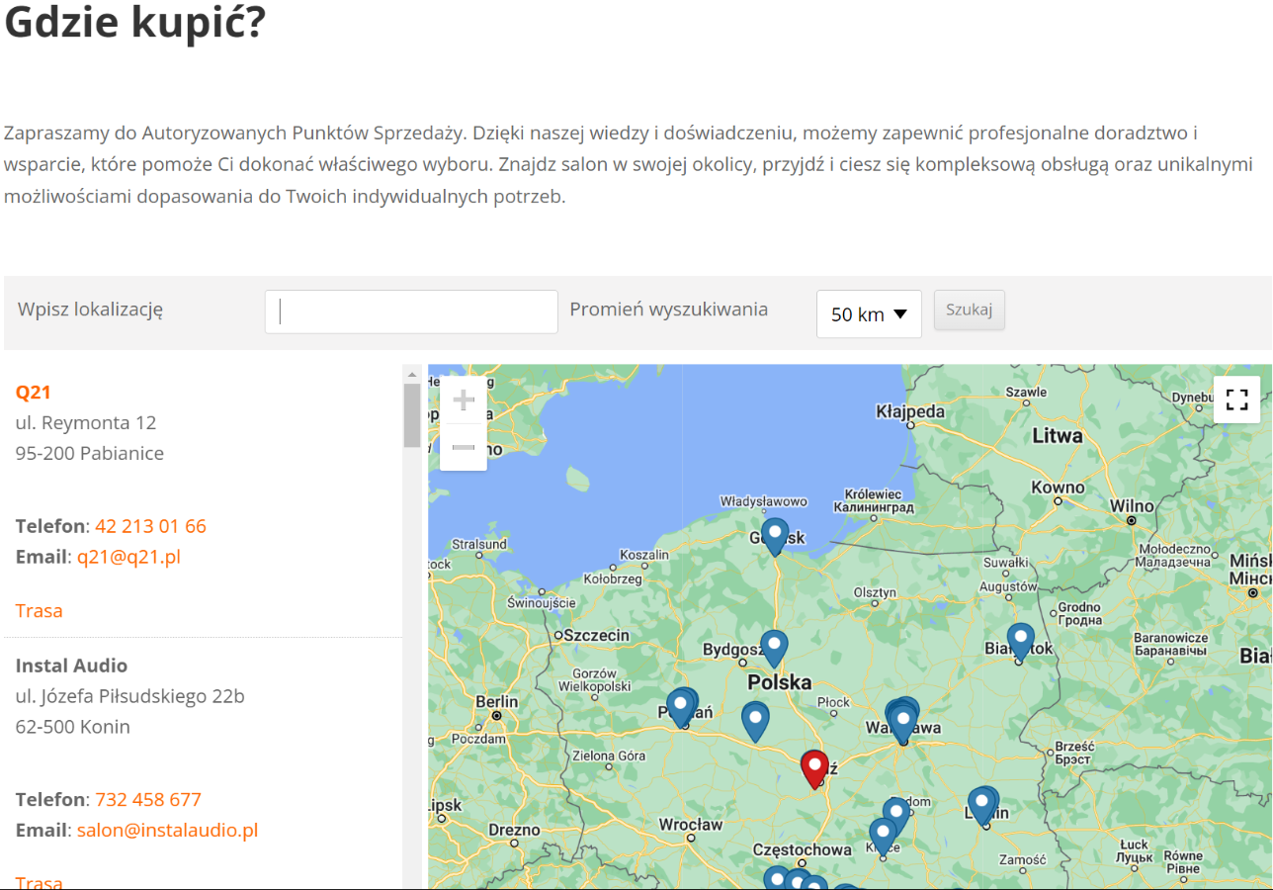Click the blue pin between Poznań and Łódź

click(x=755, y=721)
